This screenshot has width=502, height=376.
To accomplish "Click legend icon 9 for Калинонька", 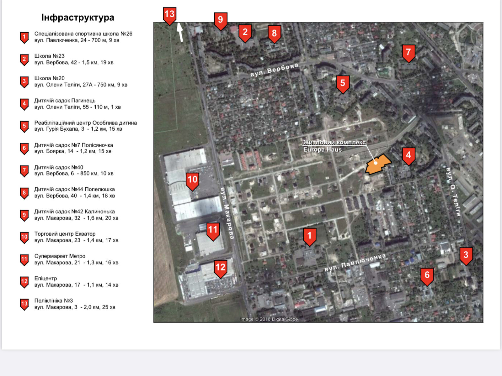I will (24, 215).
